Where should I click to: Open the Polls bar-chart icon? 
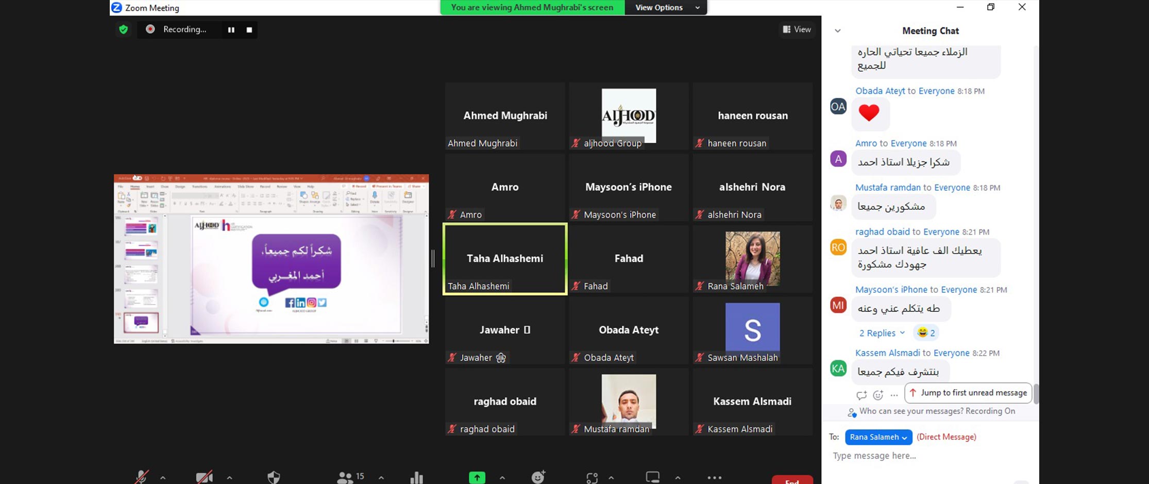[x=416, y=478]
